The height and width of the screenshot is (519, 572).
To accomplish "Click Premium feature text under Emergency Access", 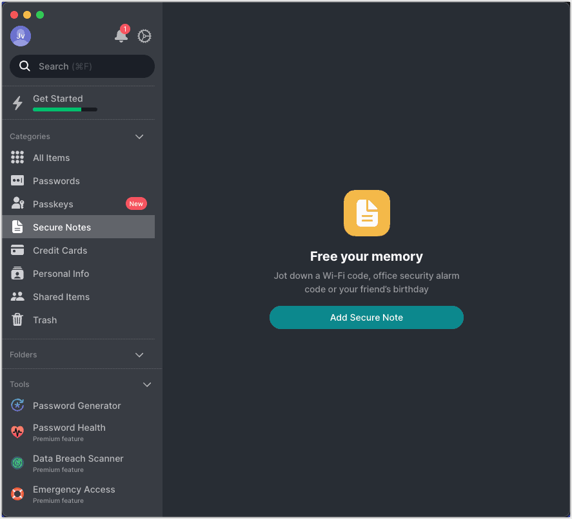I will (59, 501).
